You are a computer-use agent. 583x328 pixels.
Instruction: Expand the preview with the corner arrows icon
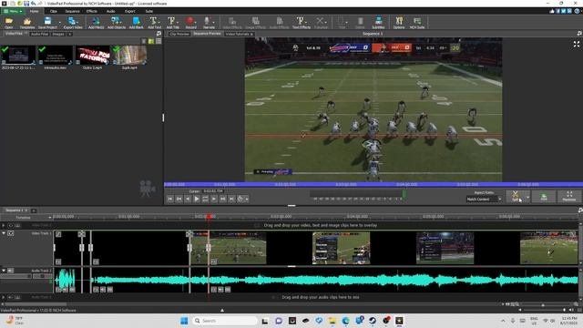click(577, 45)
